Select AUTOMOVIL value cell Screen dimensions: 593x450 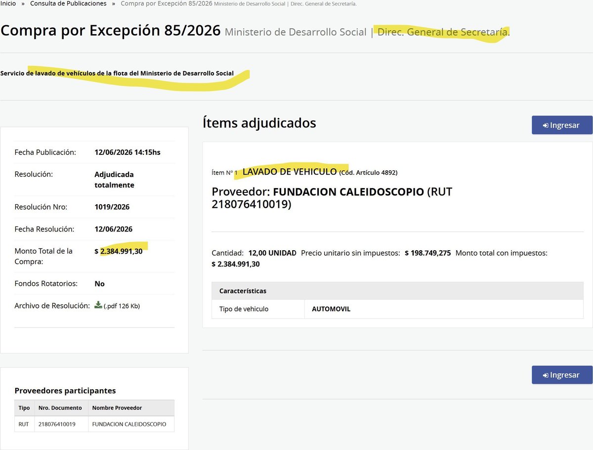pyautogui.click(x=444, y=309)
